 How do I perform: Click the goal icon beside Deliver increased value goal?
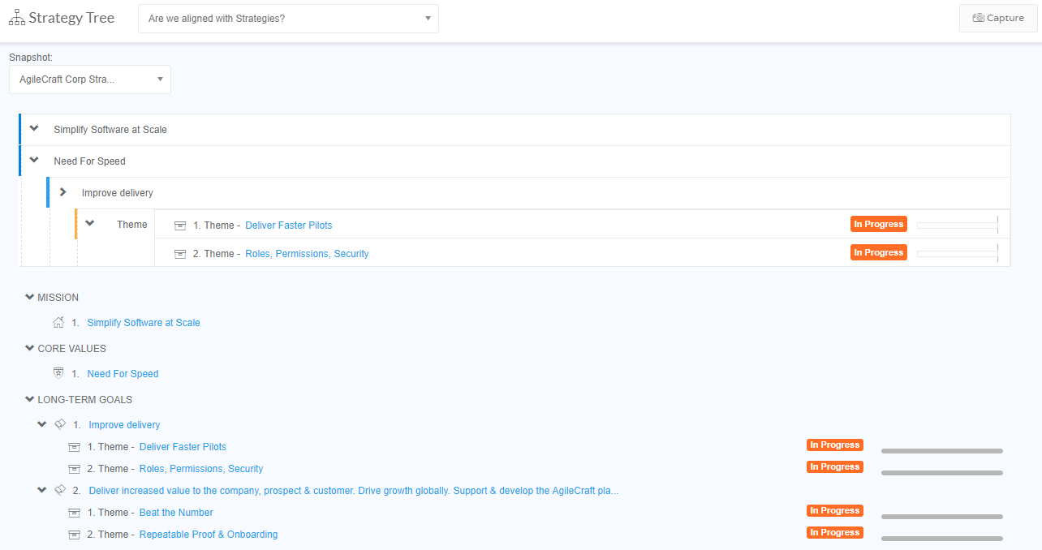(x=59, y=490)
